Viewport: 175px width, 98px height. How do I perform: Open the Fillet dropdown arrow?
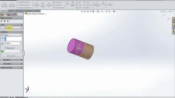(68, 8)
